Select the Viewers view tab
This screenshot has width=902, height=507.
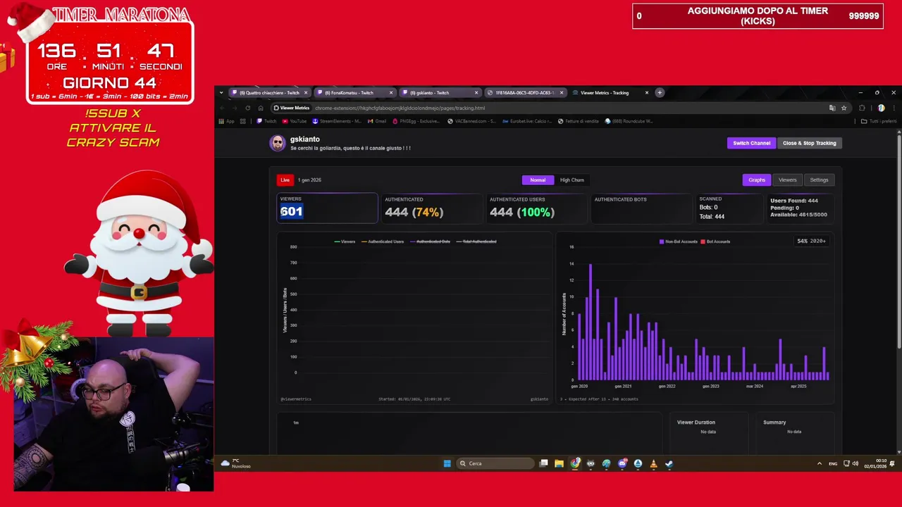pos(787,180)
